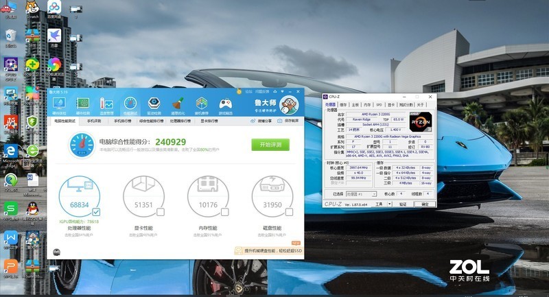Open the processor selection dropdown in CPU-Z
The height and width of the screenshot is (297, 549).
(361, 194)
